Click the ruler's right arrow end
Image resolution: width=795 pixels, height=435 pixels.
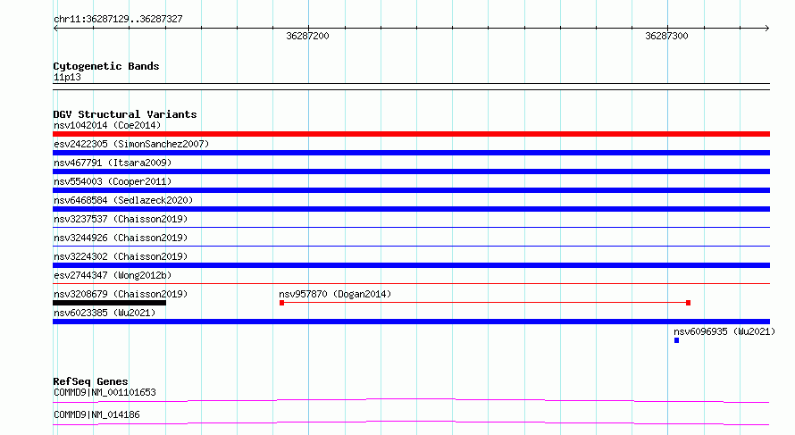767,29
